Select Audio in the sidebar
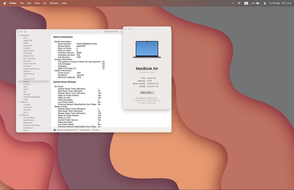This screenshot has height=190, width=294. [x=26, y=43]
